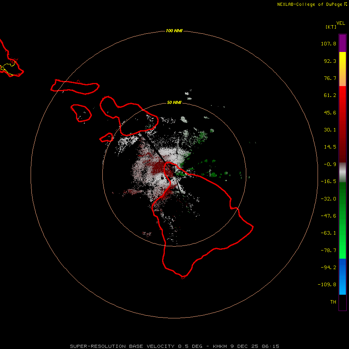Click the 107.8 velocity scale value
349x349 pixels.
[328, 43]
